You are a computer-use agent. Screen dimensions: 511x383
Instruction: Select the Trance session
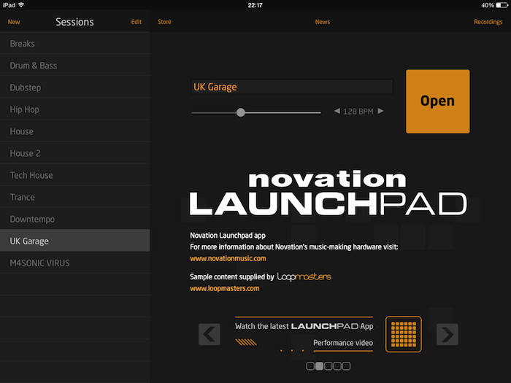(75, 197)
